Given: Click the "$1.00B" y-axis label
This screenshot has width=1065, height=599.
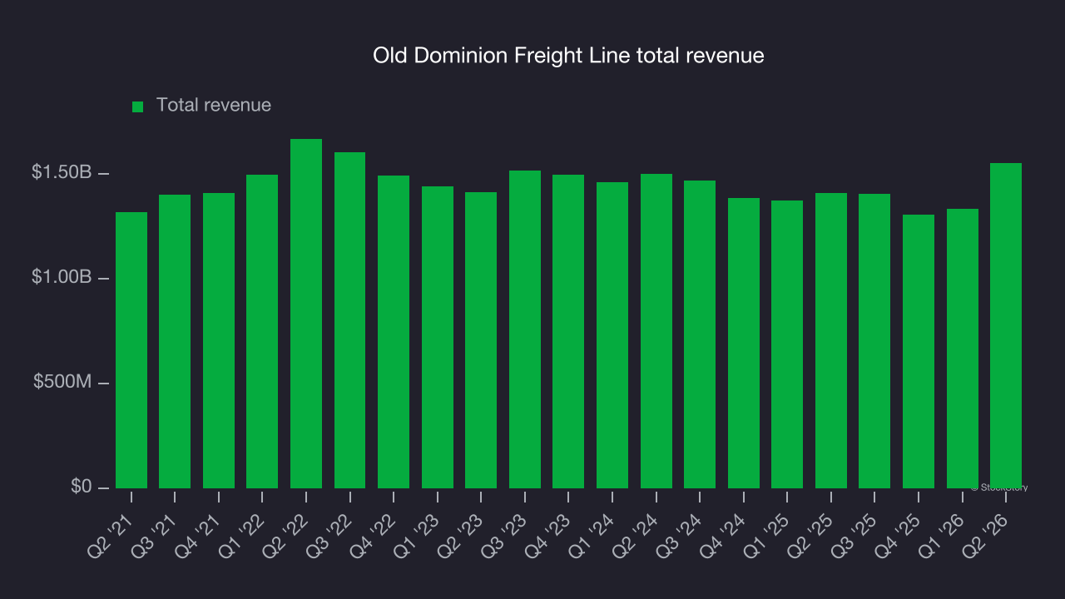Looking at the screenshot, I should coord(62,278).
